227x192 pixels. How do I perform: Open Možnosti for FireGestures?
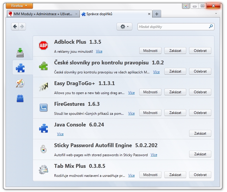click(150, 113)
